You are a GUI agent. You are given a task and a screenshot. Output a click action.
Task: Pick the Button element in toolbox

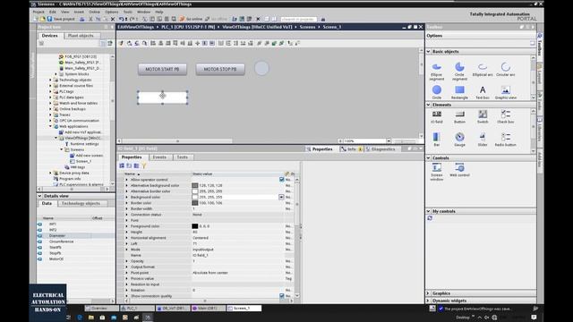pos(459,117)
